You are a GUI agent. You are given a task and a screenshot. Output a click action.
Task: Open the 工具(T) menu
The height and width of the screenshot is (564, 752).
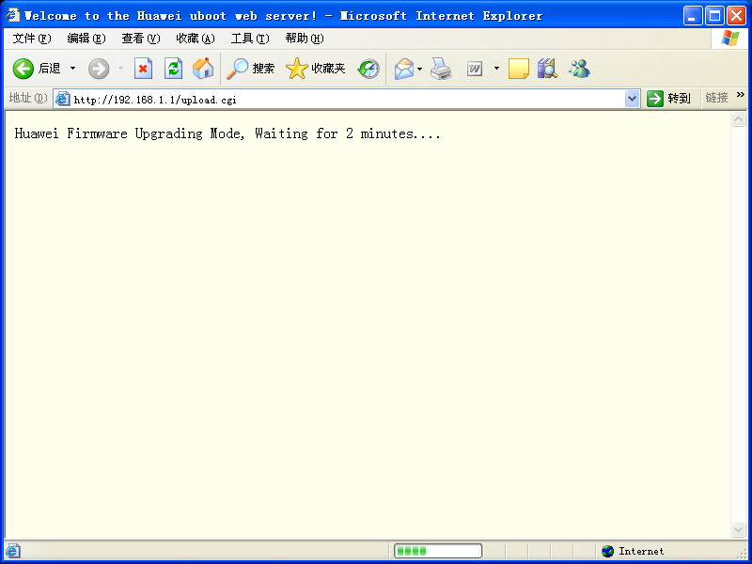[x=250, y=39]
